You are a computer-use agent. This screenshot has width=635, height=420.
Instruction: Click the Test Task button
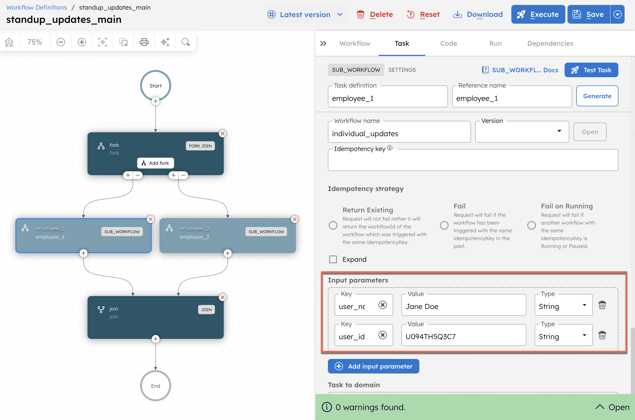pos(591,70)
